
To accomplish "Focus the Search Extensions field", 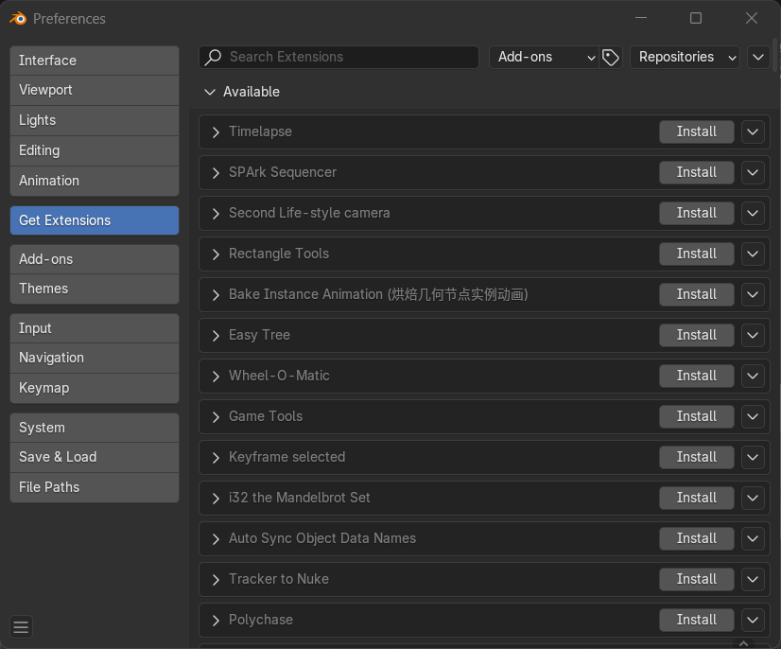I will [x=350, y=58].
